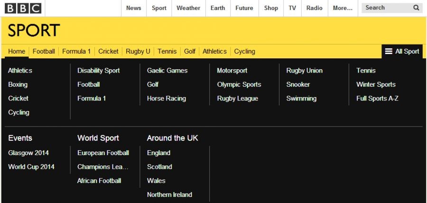Click the World Sport section heading

click(98, 138)
